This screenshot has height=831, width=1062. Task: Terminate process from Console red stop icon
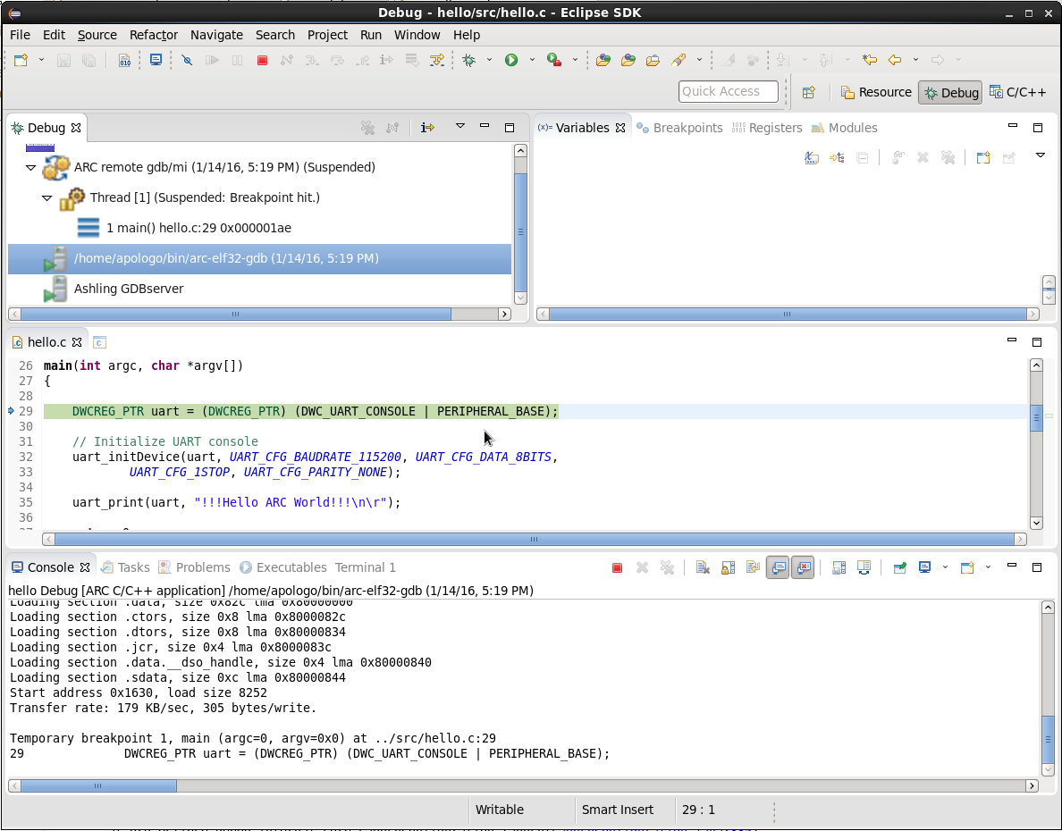pos(617,567)
